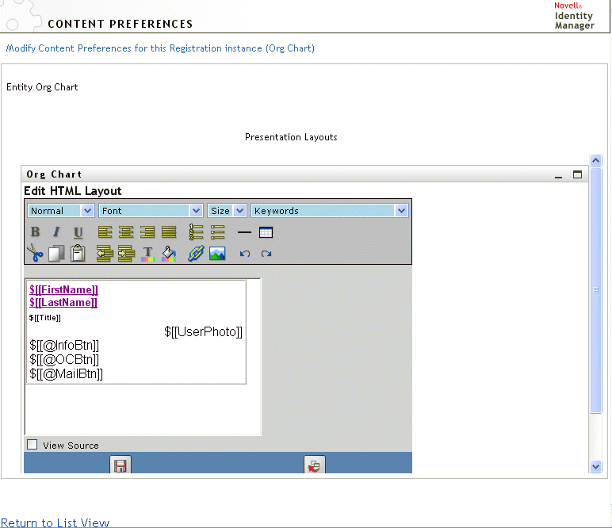Cut selection with scissors icon
612x528 pixels.
(35, 253)
